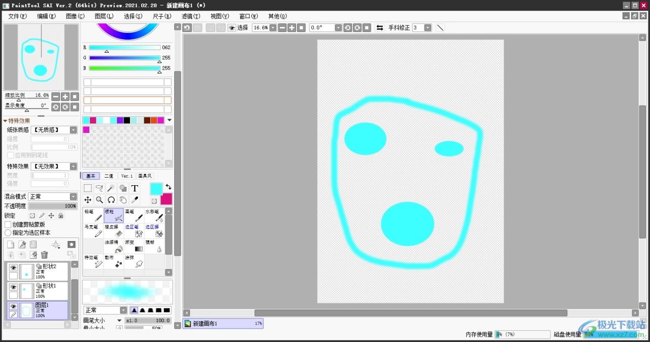The image size is (650, 342).
Task: Open the 滤镜 menu
Action: tap(191, 16)
